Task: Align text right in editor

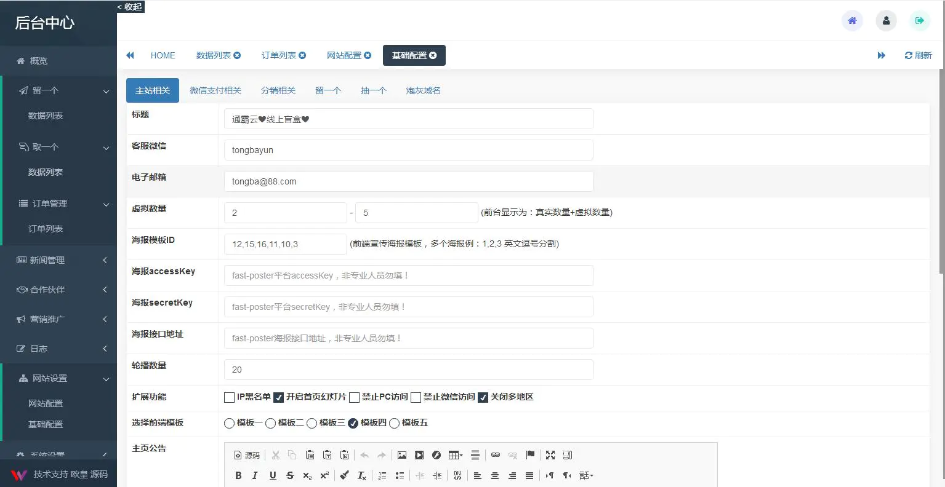Action: [x=512, y=475]
